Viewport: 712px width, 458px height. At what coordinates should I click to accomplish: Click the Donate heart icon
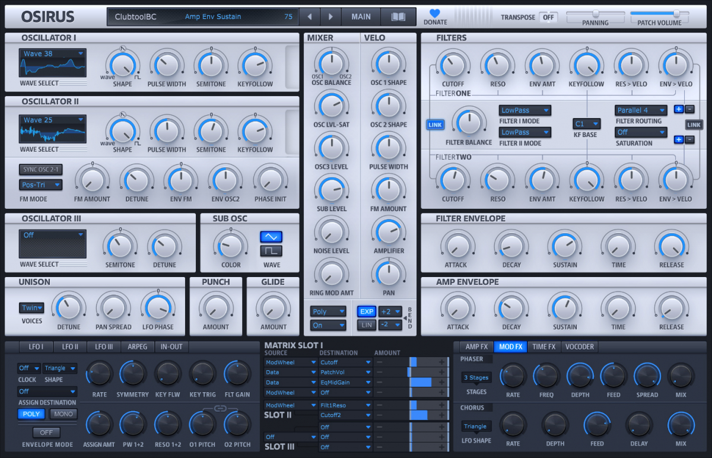point(435,14)
